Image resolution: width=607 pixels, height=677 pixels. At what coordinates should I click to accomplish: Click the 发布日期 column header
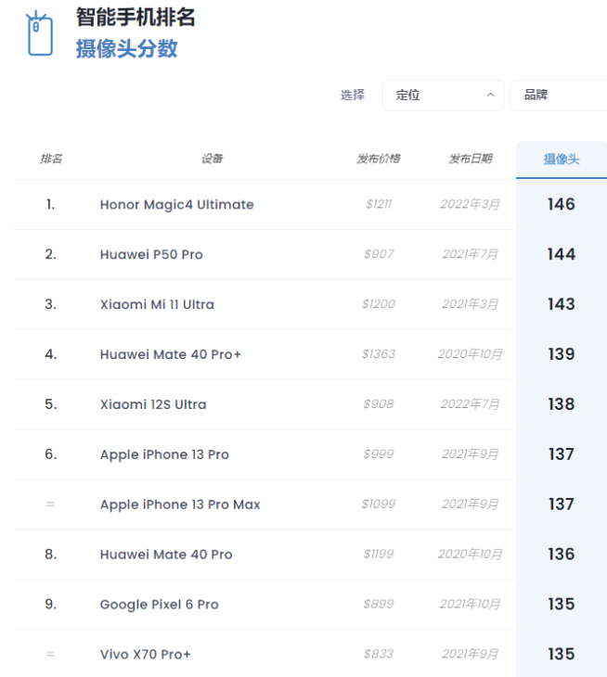471,159
